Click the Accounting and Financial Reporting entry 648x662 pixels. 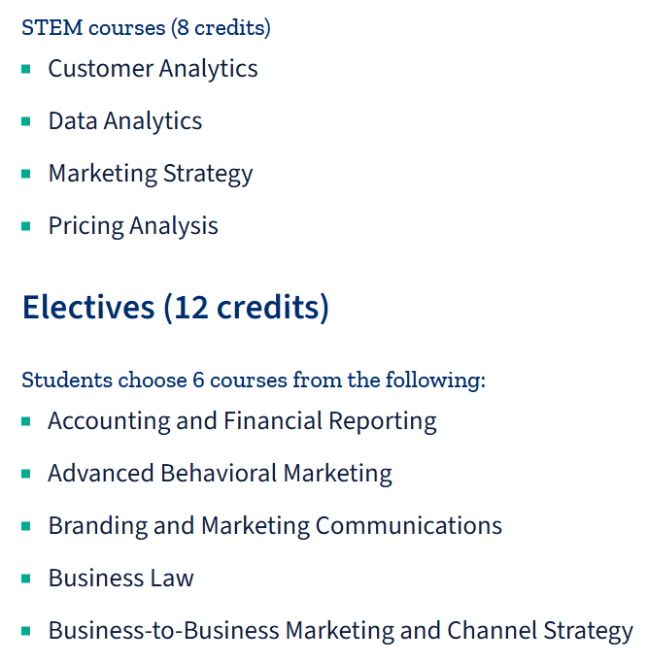tap(242, 421)
